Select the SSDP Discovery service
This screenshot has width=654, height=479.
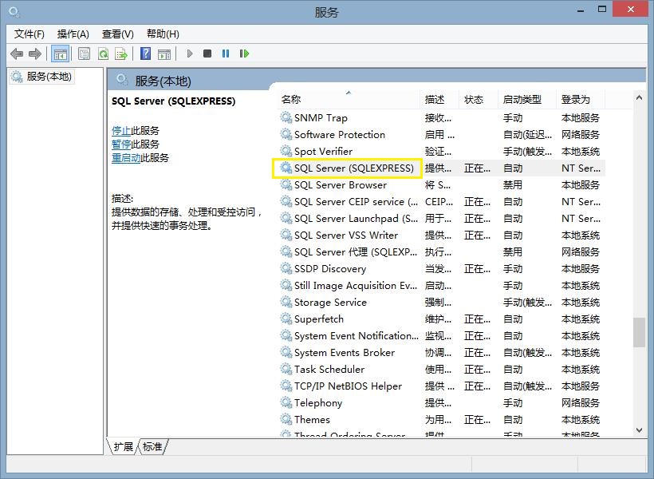442,269
